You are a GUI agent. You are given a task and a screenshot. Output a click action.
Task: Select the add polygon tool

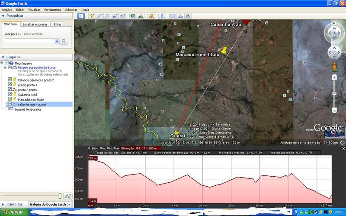[99, 16]
